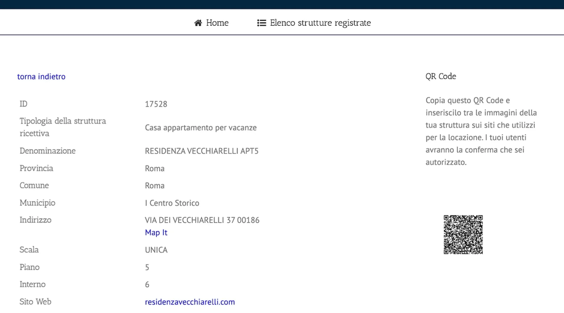This screenshot has height=313, width=564.
Task: Click the Comune label
Action: (34, 185)
